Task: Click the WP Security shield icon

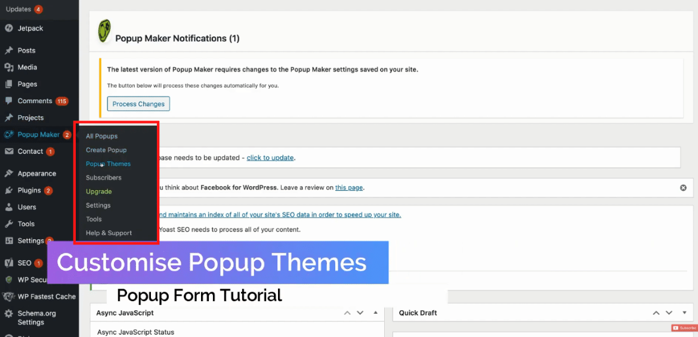Action: tap(9, 280)
